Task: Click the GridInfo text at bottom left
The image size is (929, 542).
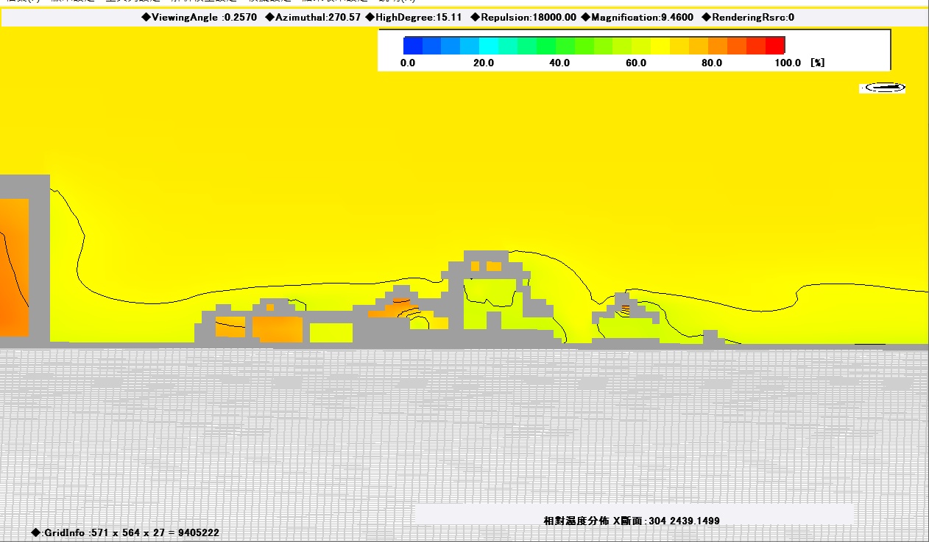Action: pos(125,532)
